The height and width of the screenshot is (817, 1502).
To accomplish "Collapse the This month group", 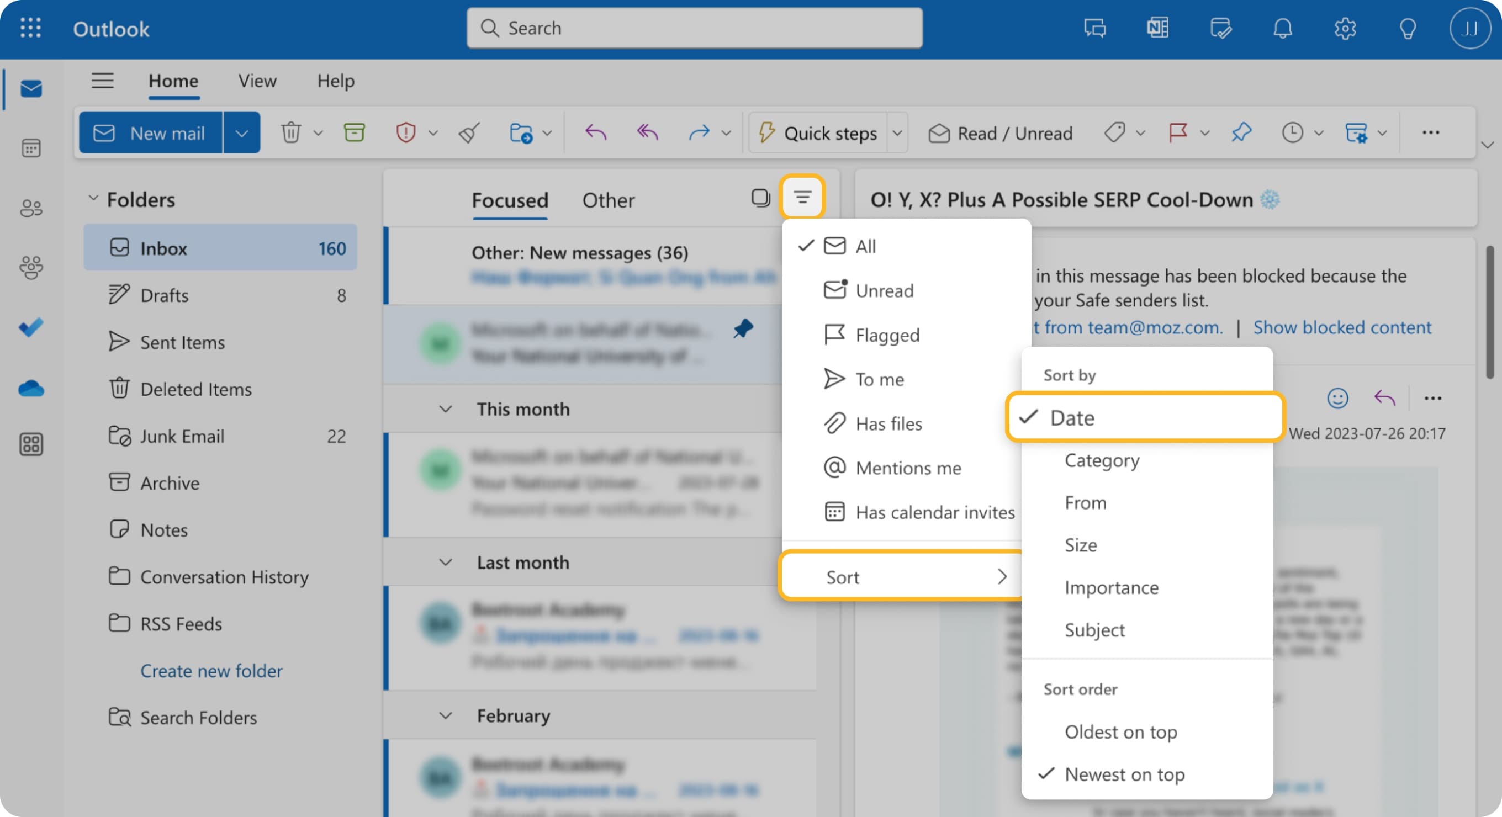I will 446,408.
